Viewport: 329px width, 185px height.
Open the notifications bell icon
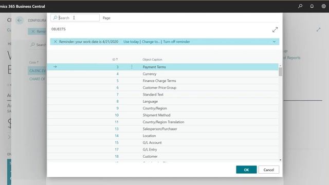click(312, 6)
